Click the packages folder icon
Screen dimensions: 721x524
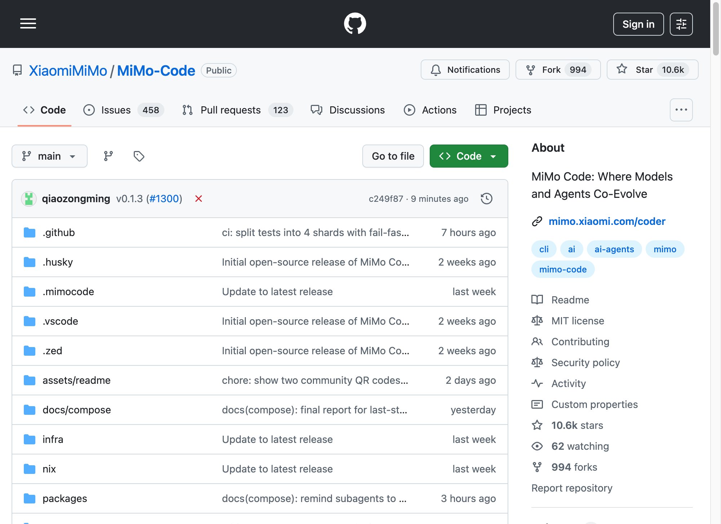pyautogui.click(x=30, y=498)
